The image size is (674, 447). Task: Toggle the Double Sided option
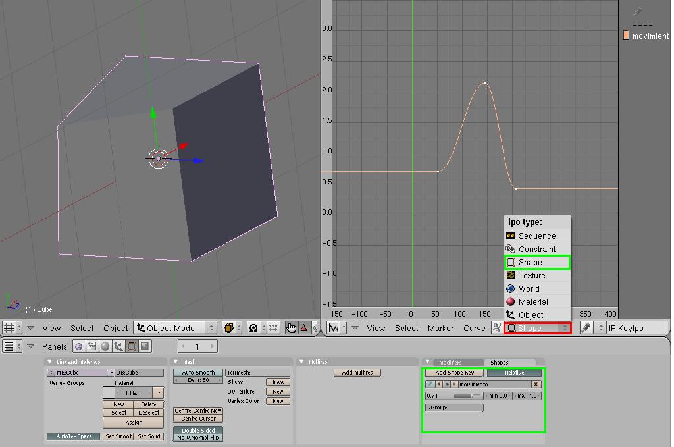pos(198,431)
